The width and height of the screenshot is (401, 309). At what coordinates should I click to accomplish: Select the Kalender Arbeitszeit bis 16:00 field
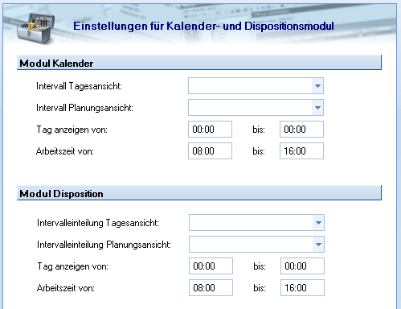[301, 151]
